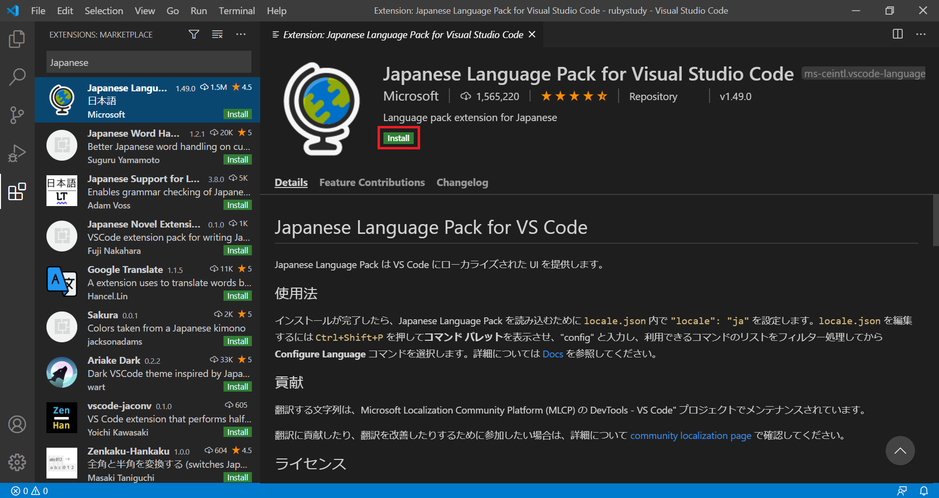Install the Sakura theme extension

pyautogui.click(x=238, y=341)
